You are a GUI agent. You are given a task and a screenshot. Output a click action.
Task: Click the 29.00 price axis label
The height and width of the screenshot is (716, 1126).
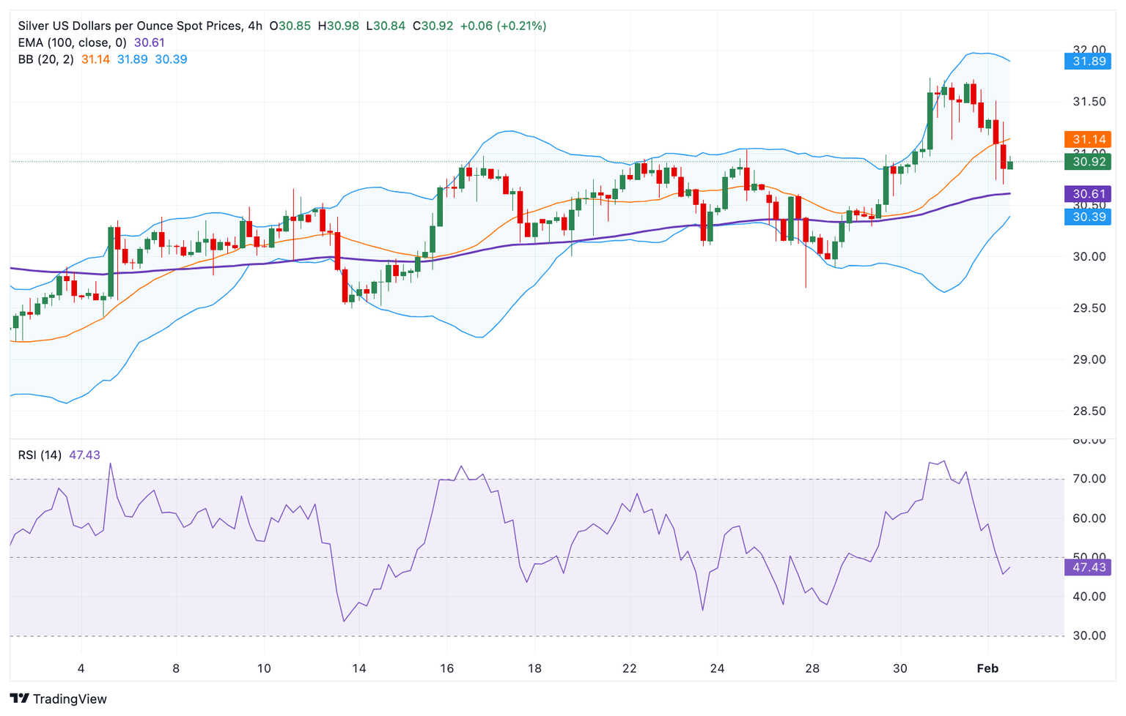pyautogui.click(x=1088, y=359)
